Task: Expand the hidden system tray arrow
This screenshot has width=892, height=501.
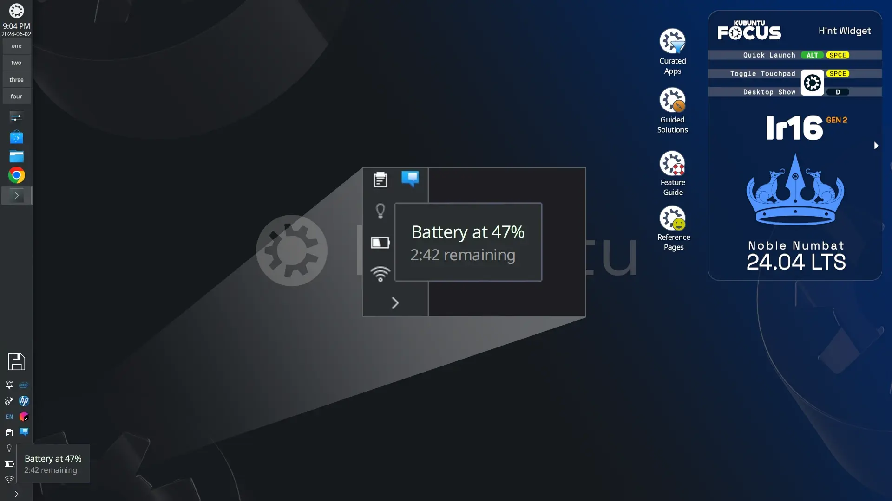Action: pyautogui.click(x=16, y=494)
